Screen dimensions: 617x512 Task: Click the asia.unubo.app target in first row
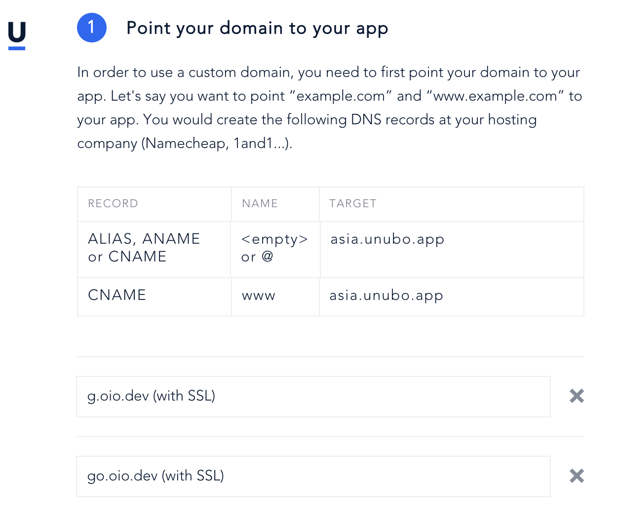387,239
